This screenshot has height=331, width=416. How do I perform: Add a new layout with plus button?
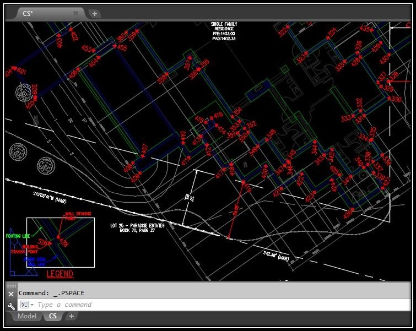pyautogui.click(x=72, y=316)
